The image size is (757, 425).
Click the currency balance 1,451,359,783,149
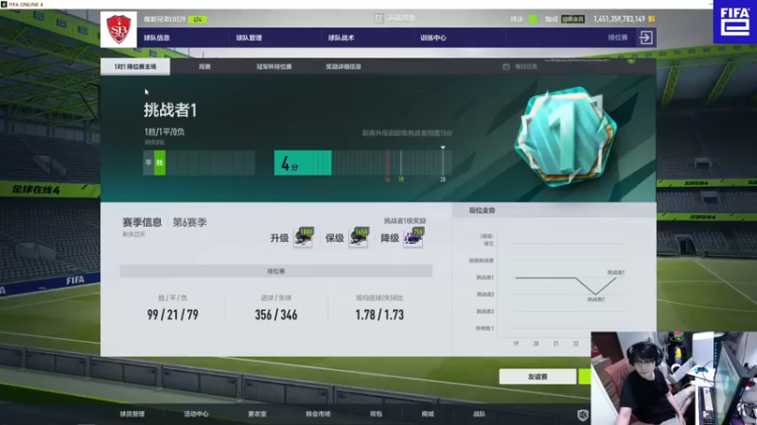[x=619, y=19]
